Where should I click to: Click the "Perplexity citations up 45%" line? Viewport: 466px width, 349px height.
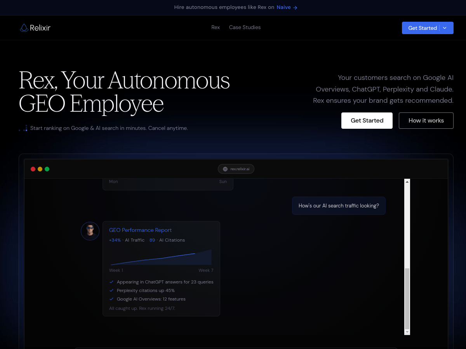[146, 290]
